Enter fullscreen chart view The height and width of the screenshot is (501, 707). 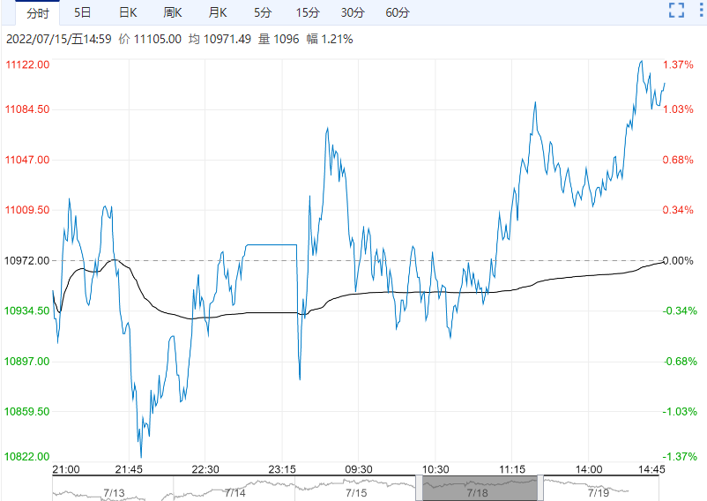(x=676, y=11)
